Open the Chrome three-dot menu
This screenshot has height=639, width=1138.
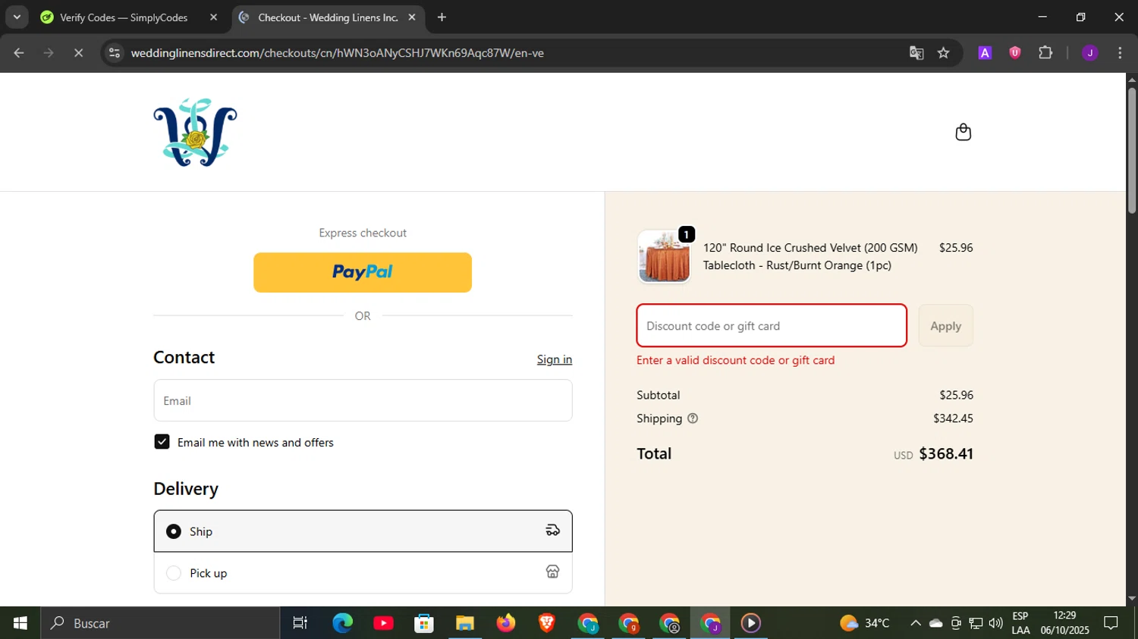(x=1120, y=53)
